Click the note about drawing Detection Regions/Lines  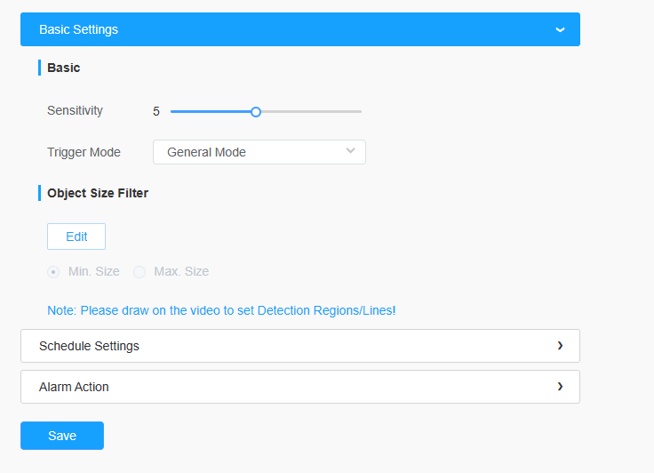click(221, 310)
